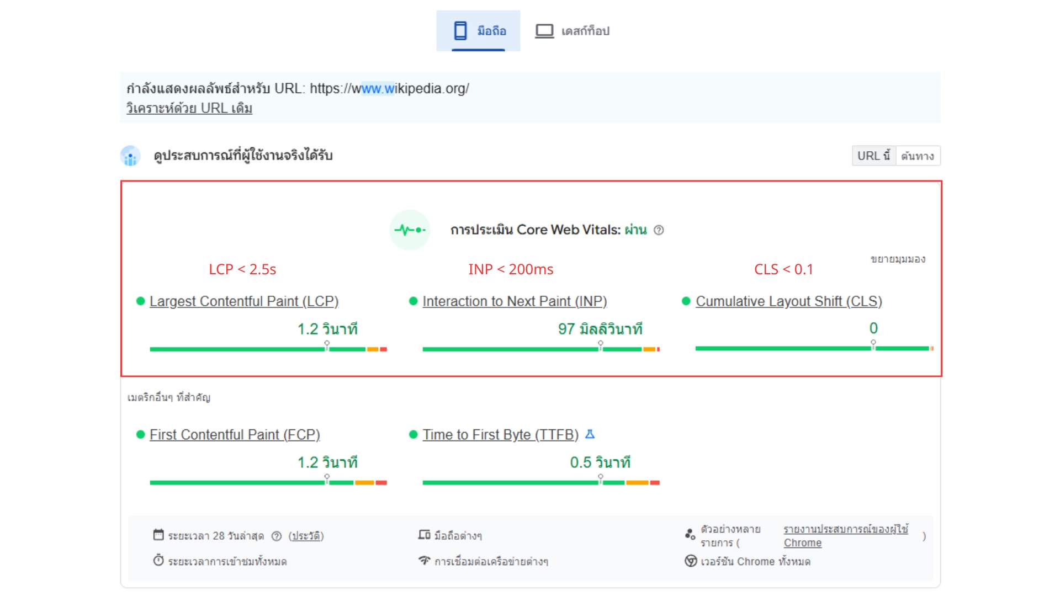Click the blue real-user experience chart icon

point(130,156)
